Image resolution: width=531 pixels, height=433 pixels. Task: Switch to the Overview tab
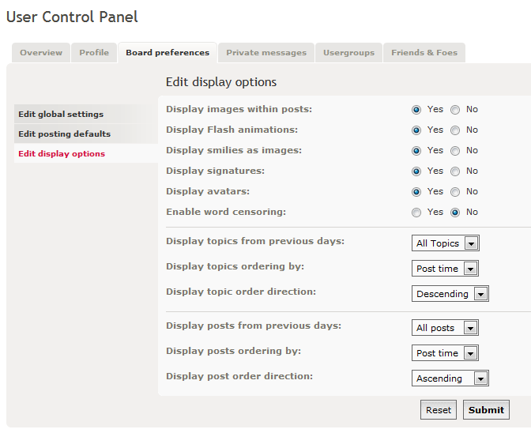(x=41, y=53)
